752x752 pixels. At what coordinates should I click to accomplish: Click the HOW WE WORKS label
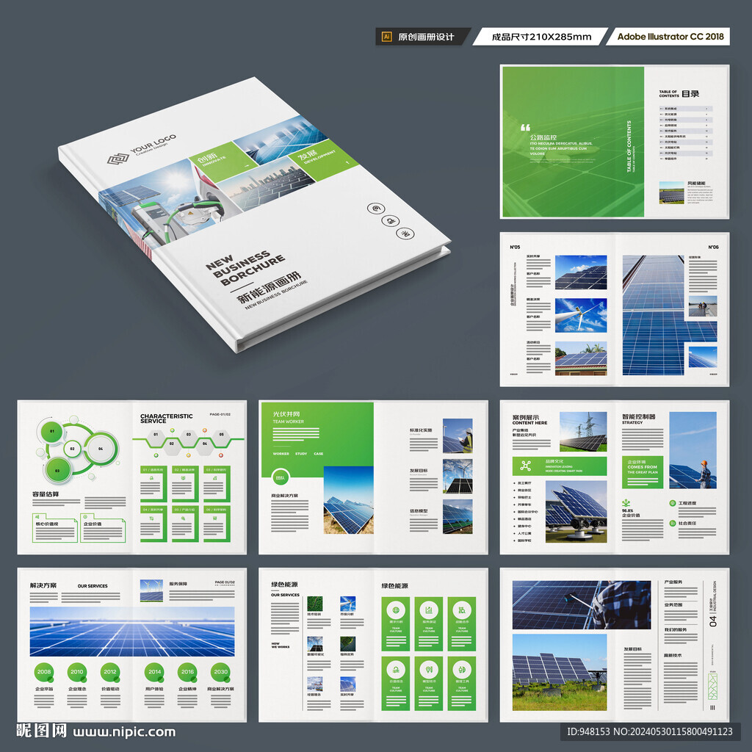[281, 645]
